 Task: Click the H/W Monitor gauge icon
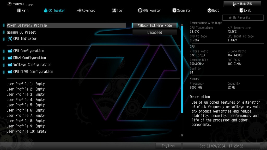click(140, 10)
